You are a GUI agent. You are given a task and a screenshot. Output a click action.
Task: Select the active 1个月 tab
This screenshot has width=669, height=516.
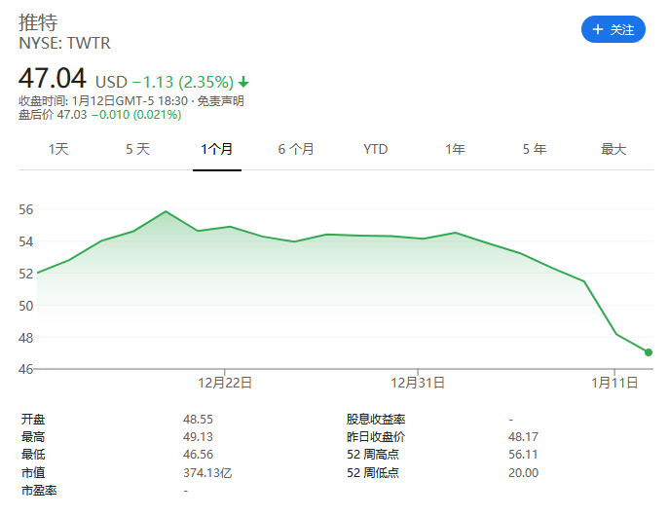point(216,149)
